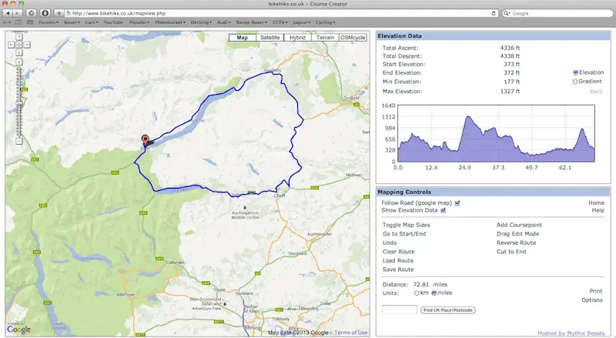The height and width of the screenshot is (338, 616).
Task: Switch map view to Terrain
Action: [325, 38]
